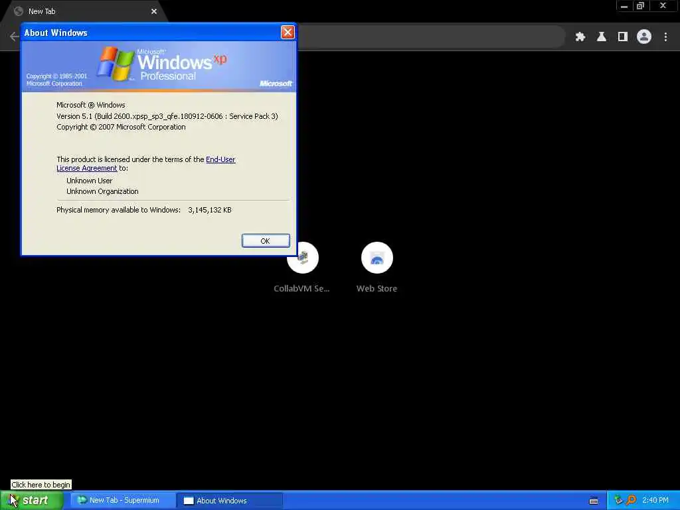Click the browser address bar
The width and height of the screenshot is (680, 510).
[431, 37]
